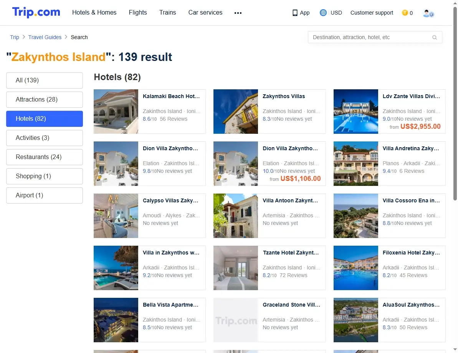Open Villa Andretina photo
Viewport: 458px width, 353px height.
coord(356,164)
